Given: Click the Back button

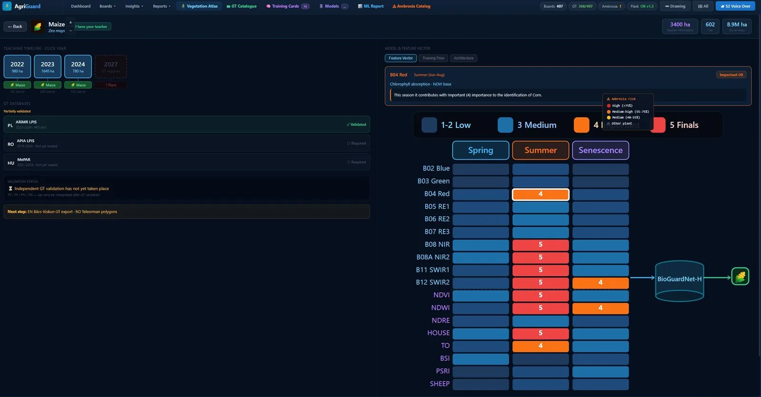Looking at the screenshot, I should click(x=15, y=27).
